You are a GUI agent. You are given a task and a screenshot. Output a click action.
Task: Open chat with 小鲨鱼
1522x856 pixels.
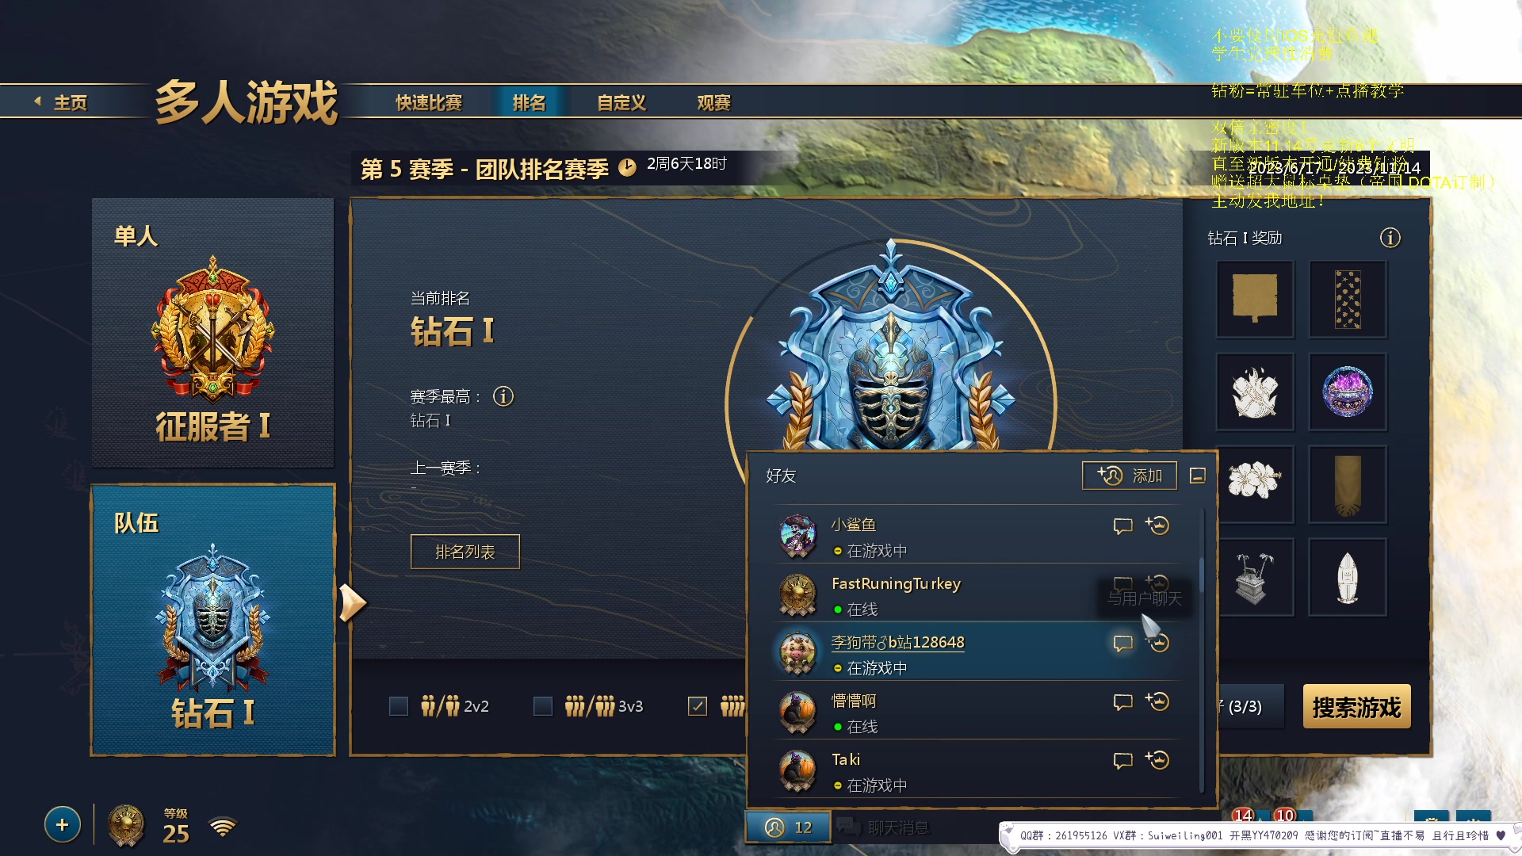tap(1122, 526)
